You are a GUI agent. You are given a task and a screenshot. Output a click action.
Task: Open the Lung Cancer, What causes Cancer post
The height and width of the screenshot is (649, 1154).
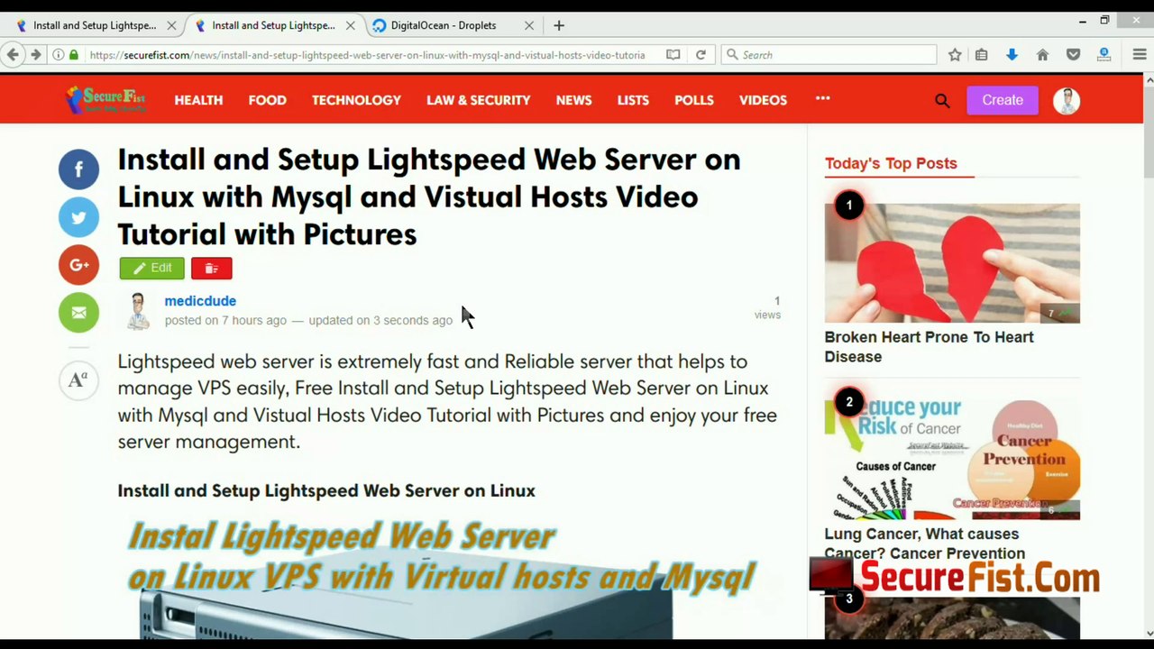tap(924, 544)
